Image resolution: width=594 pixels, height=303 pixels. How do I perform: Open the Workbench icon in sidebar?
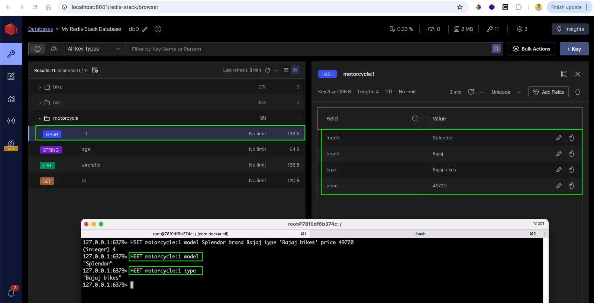coord(11,76)
